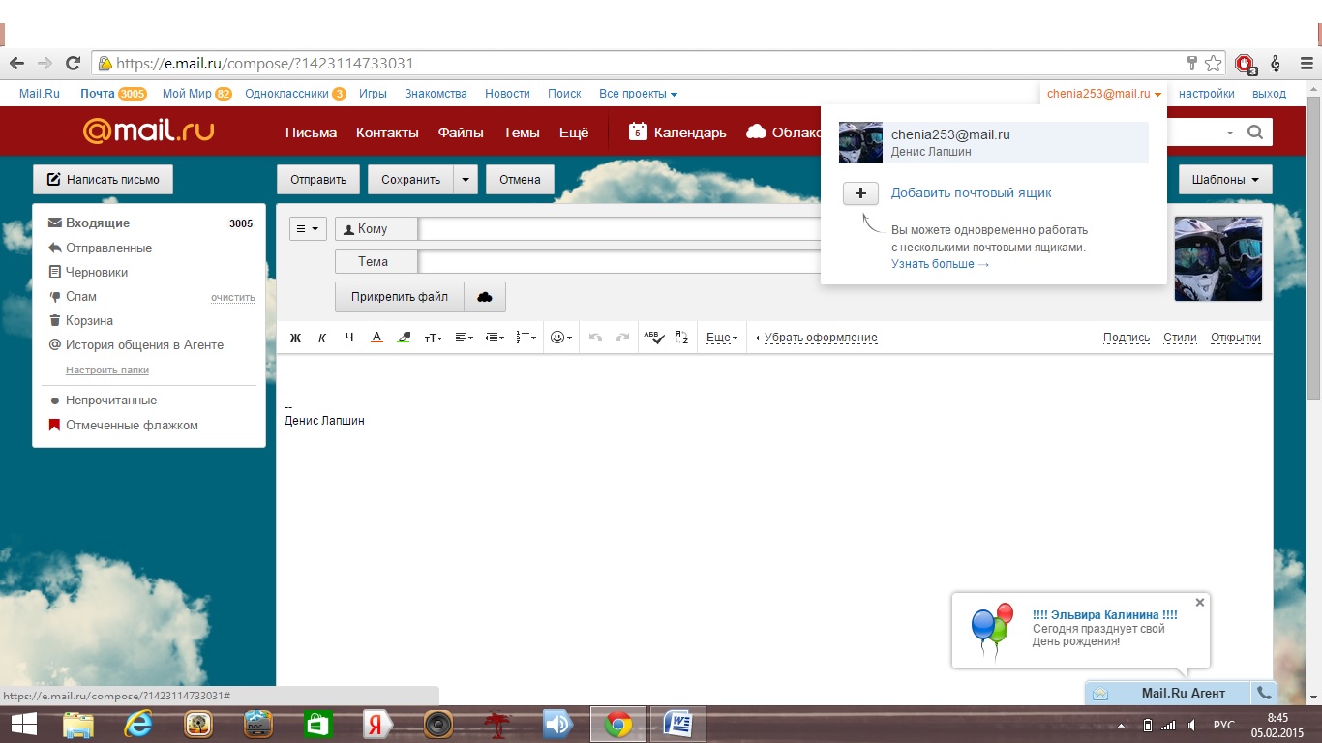This screenshot has width=1322, height=743.
Task: Open История общения в Агенте
Action: [144, 345]
